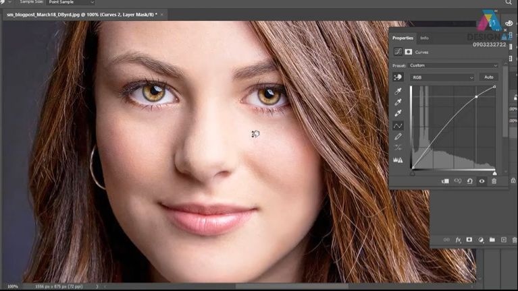Open the fx layer style menu
This screenshot has height=291, width=518.
tap(458, 240)
